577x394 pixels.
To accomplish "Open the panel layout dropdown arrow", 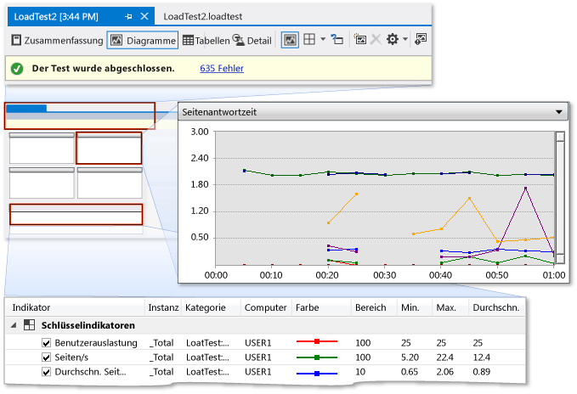I will pyautogui.click(x=323, y=40).
